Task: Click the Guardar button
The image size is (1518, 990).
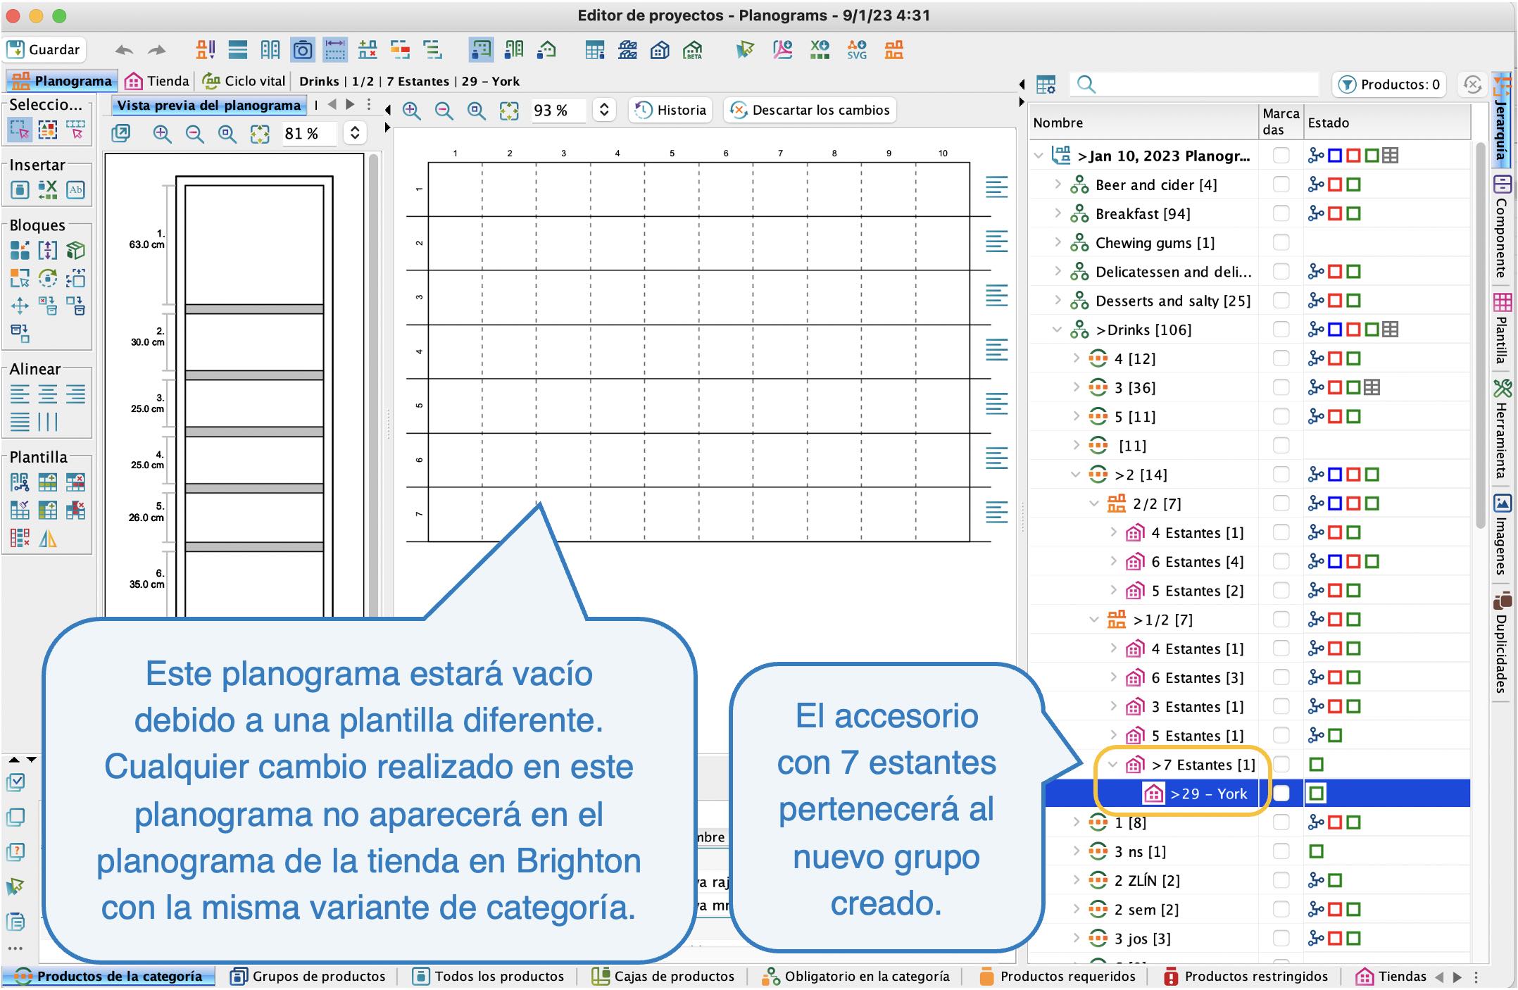Action: click(x=44, y=50)
